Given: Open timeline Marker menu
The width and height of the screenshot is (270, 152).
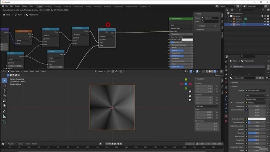Looking at the screenshot, I should coord(34,144).
